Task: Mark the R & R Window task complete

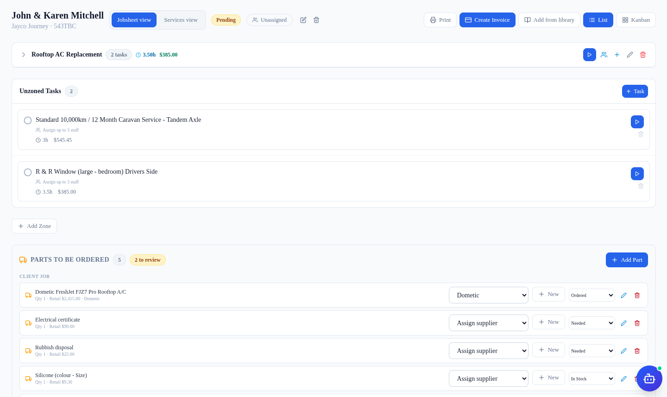Action: pyautogui.click(x=28, y=172)
